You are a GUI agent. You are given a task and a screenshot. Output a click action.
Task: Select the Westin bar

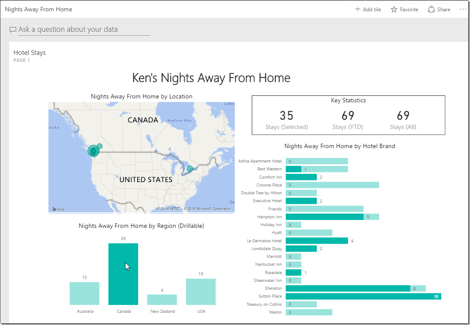[309, 312]
